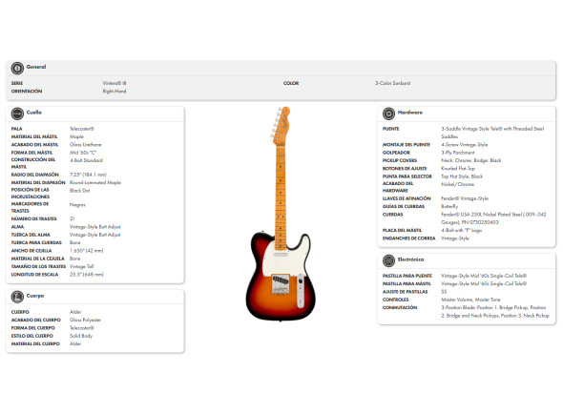Click the PUENTE label
The image size is (563, 414).
(x=390, y=129)
